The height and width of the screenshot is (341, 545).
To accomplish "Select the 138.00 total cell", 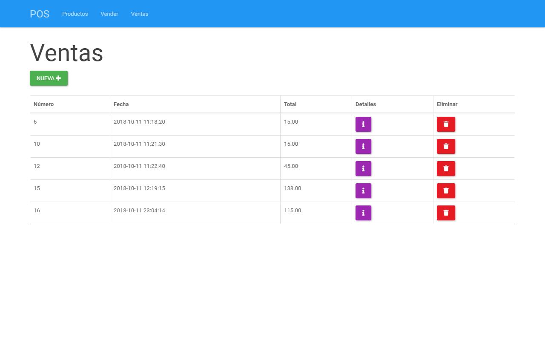I will pyautogui.click(x=293, y=188).
